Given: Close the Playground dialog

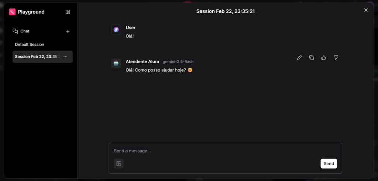Looking at the screenshot, I should 366,10.
